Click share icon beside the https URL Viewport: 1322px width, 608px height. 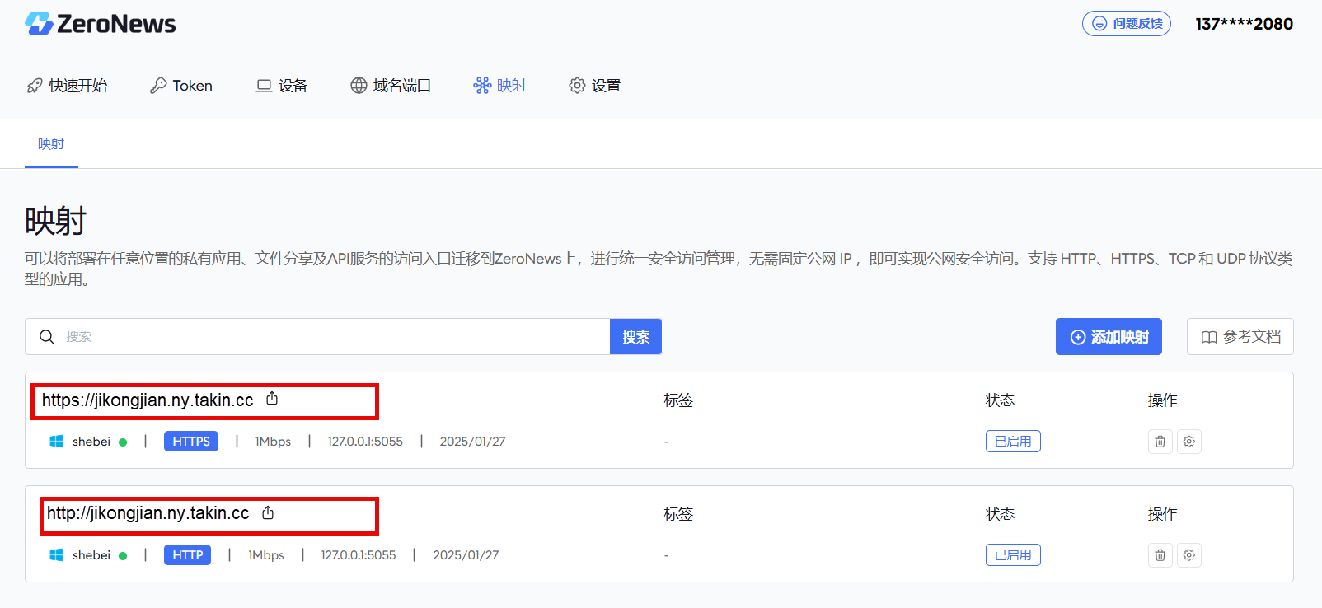pos(272,399)
